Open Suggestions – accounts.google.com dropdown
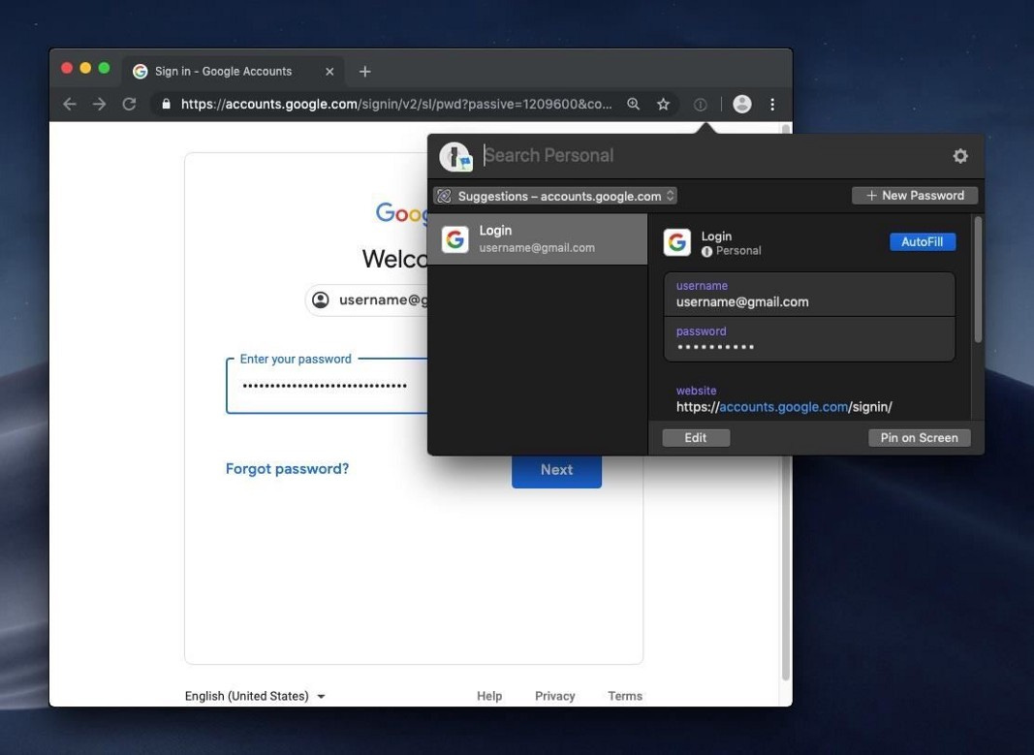The image size is (1034, 755). click(x=555, y=196)
